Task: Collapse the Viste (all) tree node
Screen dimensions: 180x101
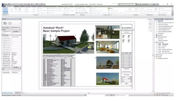Action: (x=155, y=21)
